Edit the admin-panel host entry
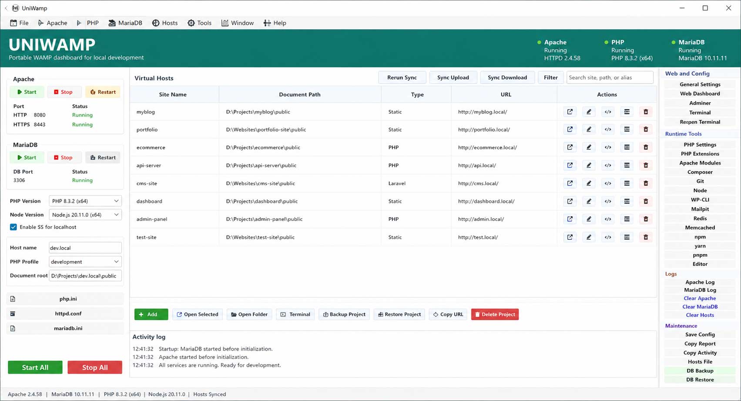Image resolution: width=741 pixels, height=401 pixels. [589, 219]
